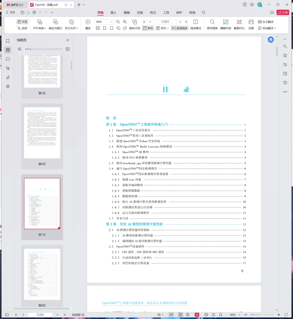The width and height of the screenshot is (293, 319).
Task: Open right sidebar help question icon
Action: point(285,83)
